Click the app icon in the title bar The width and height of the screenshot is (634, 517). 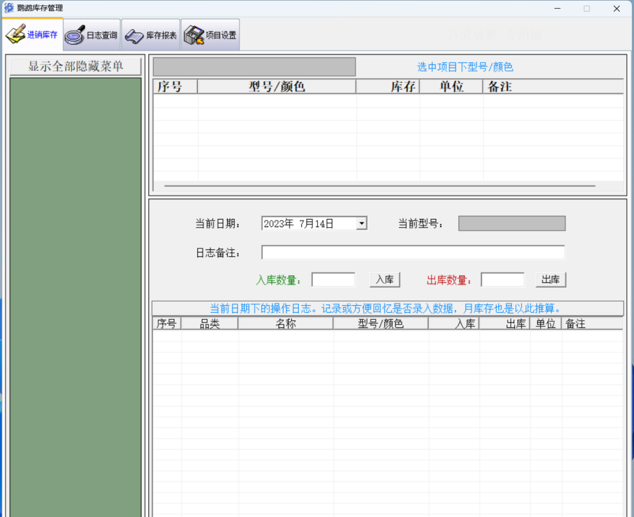click(8, 8)
